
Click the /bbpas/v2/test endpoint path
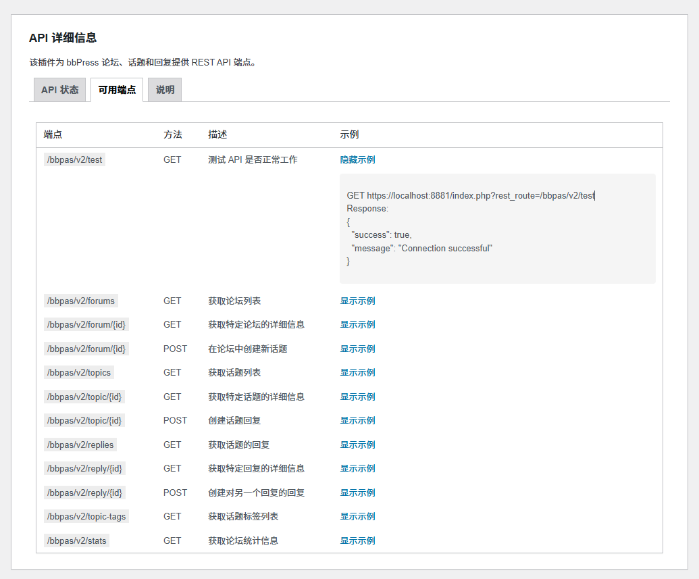(x=74, y=160)
